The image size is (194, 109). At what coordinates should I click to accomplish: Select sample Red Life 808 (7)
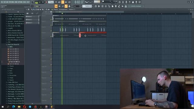[x=14, y=62]
